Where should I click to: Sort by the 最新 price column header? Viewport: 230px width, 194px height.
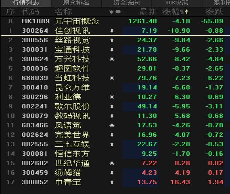coord(148,12)
